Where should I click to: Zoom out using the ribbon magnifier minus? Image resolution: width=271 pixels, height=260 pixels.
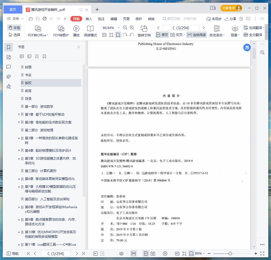(x=125, y=28)
